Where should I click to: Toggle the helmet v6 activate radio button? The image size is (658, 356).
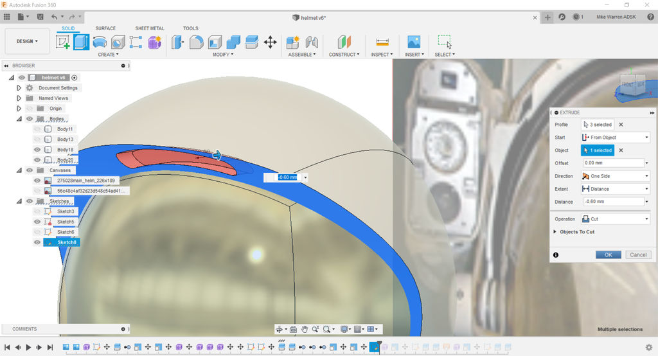click(75, 78)
